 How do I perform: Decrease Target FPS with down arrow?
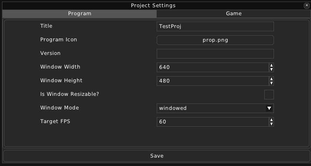pos(272,124)
